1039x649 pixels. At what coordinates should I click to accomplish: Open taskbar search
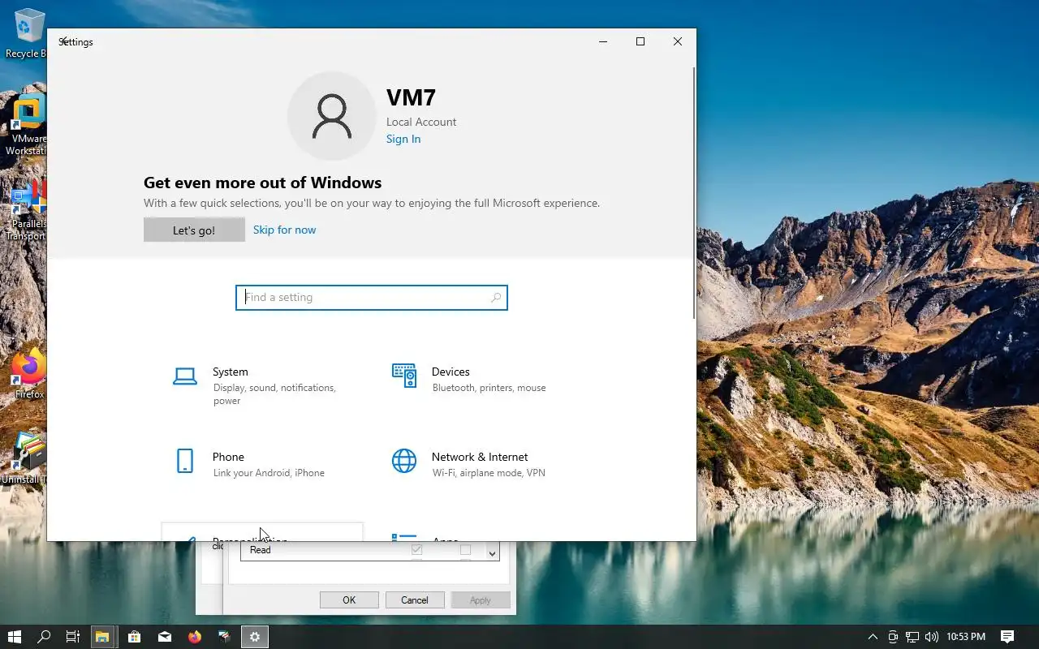[45, 637]
